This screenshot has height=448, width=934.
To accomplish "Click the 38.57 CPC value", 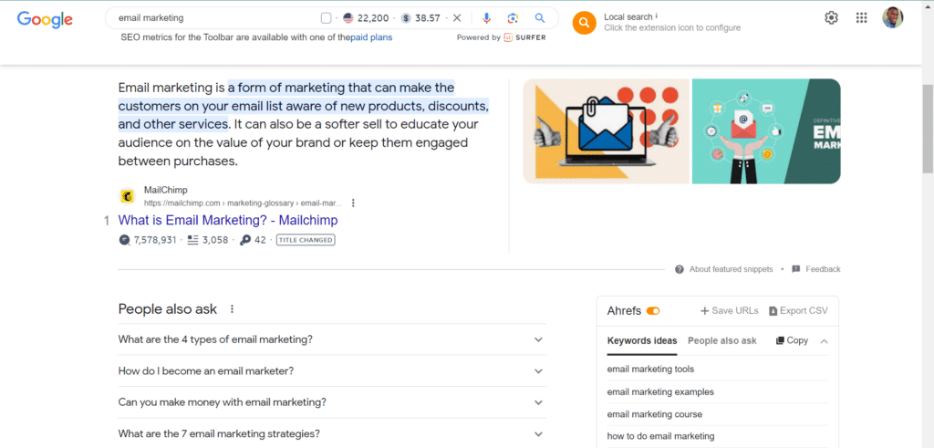I will (427, 18).
